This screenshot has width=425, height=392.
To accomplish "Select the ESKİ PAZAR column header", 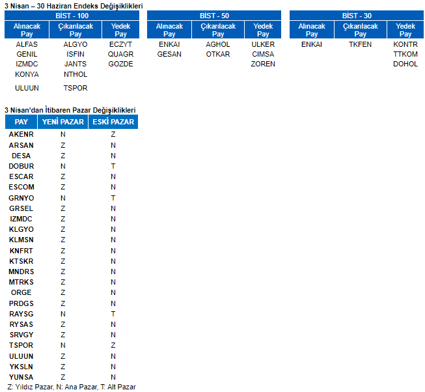I will tap(113, 122).
